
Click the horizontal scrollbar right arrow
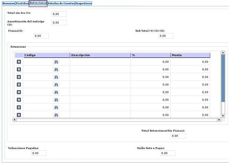coord(219,120)
